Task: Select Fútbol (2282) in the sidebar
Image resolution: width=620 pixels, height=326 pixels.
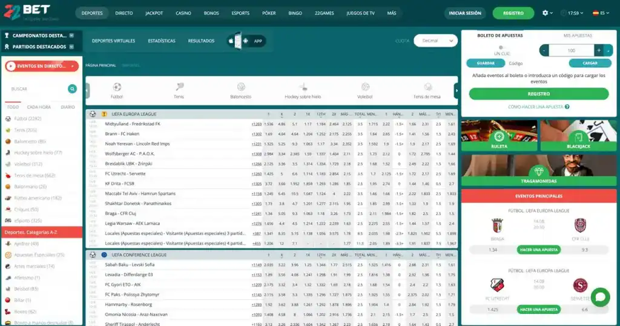Action: [x=28, y=119]
